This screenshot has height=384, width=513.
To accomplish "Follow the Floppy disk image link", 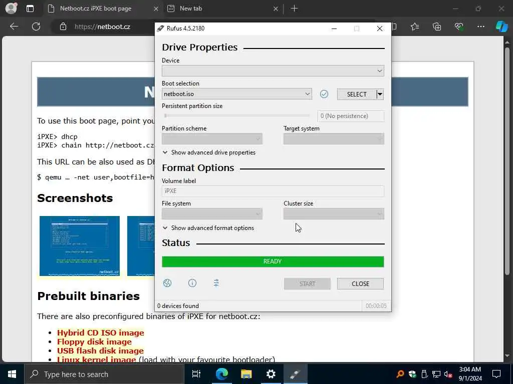I will (94, 342).
